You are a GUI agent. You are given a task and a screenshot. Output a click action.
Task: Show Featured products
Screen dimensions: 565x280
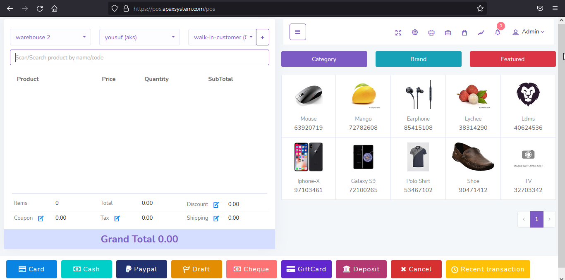click(x=513, y=59)
